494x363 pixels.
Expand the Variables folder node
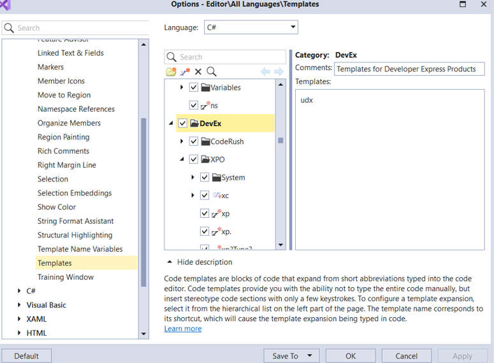(182, 87)
